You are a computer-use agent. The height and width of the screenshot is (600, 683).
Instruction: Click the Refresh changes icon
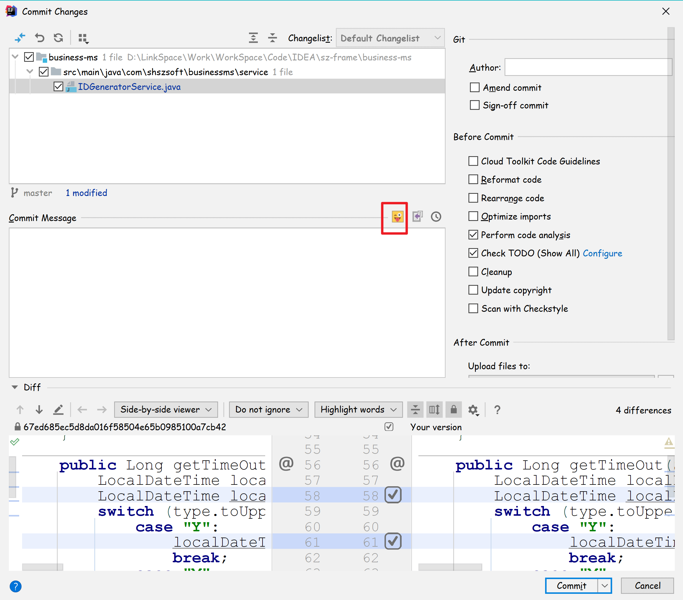tap(58, 38)
